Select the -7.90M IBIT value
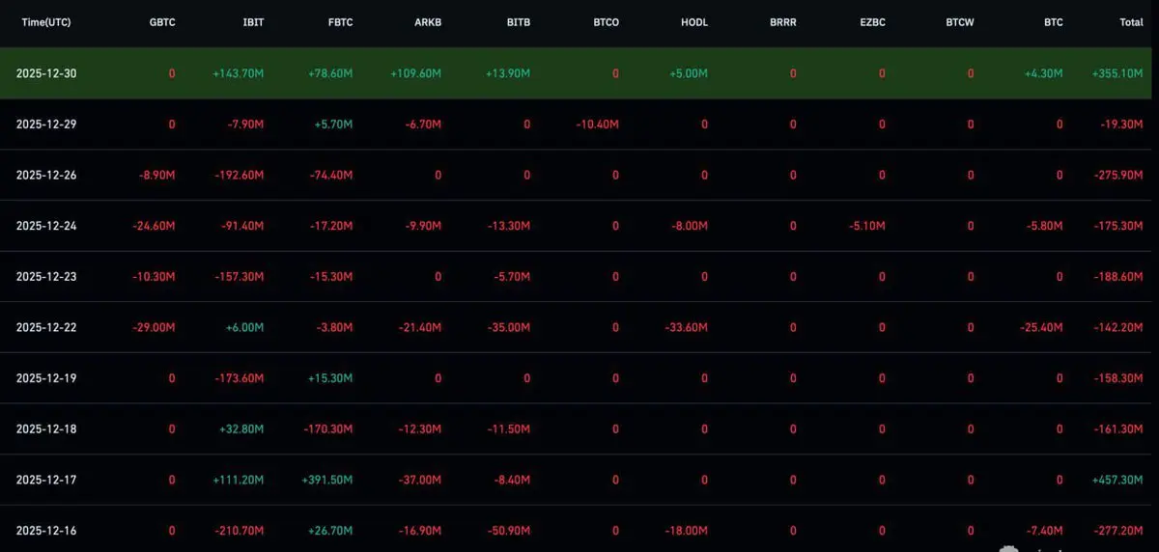1159x552 pixels. [246, 124]
